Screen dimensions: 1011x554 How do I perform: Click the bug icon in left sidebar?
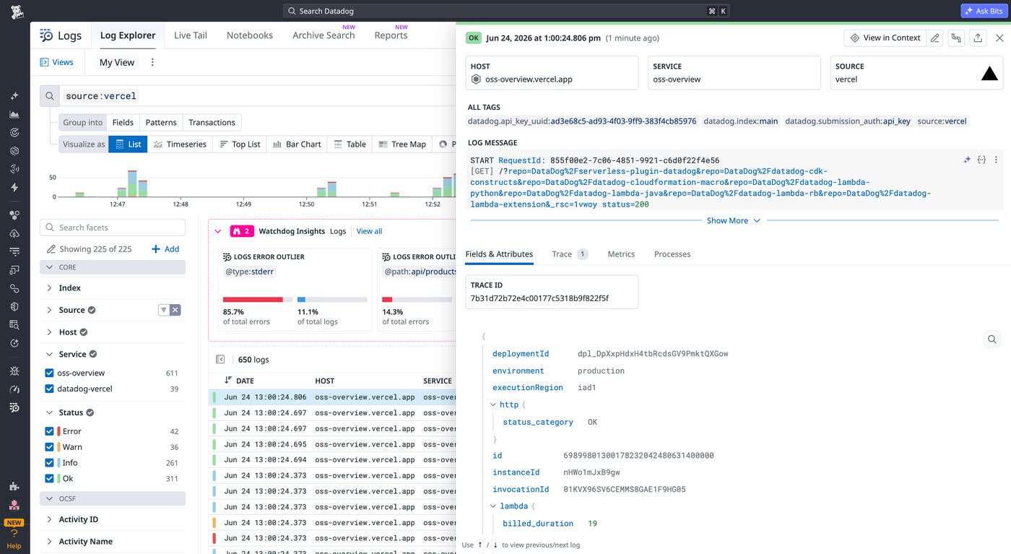pyautogui.click(x=14, y=371)
